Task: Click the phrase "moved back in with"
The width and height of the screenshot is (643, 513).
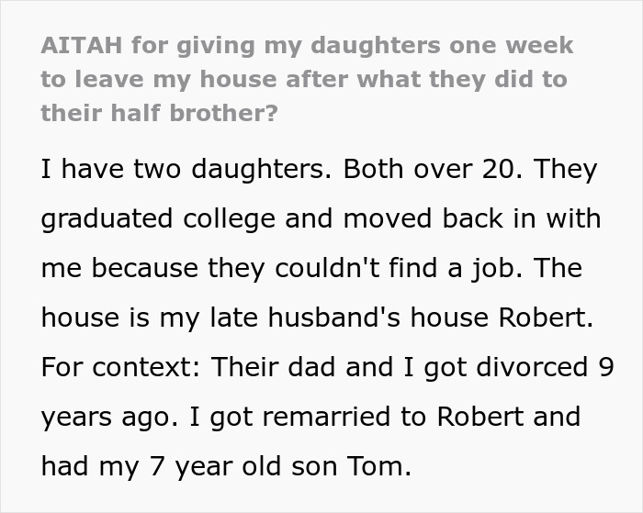Action: coord(472,218)
